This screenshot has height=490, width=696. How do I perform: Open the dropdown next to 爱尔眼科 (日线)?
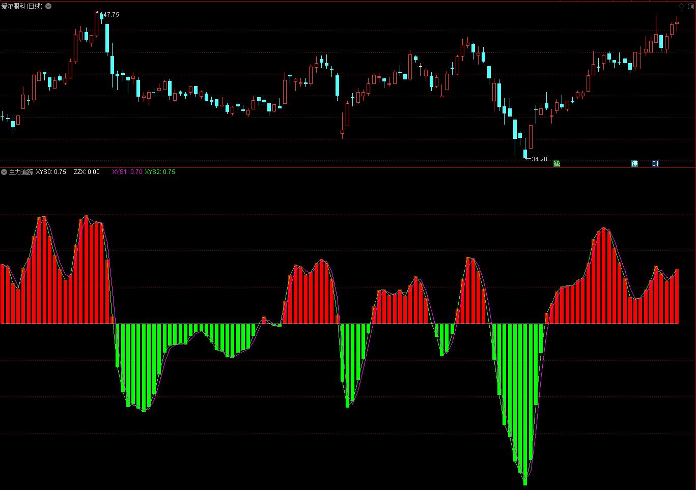(48, 6)
